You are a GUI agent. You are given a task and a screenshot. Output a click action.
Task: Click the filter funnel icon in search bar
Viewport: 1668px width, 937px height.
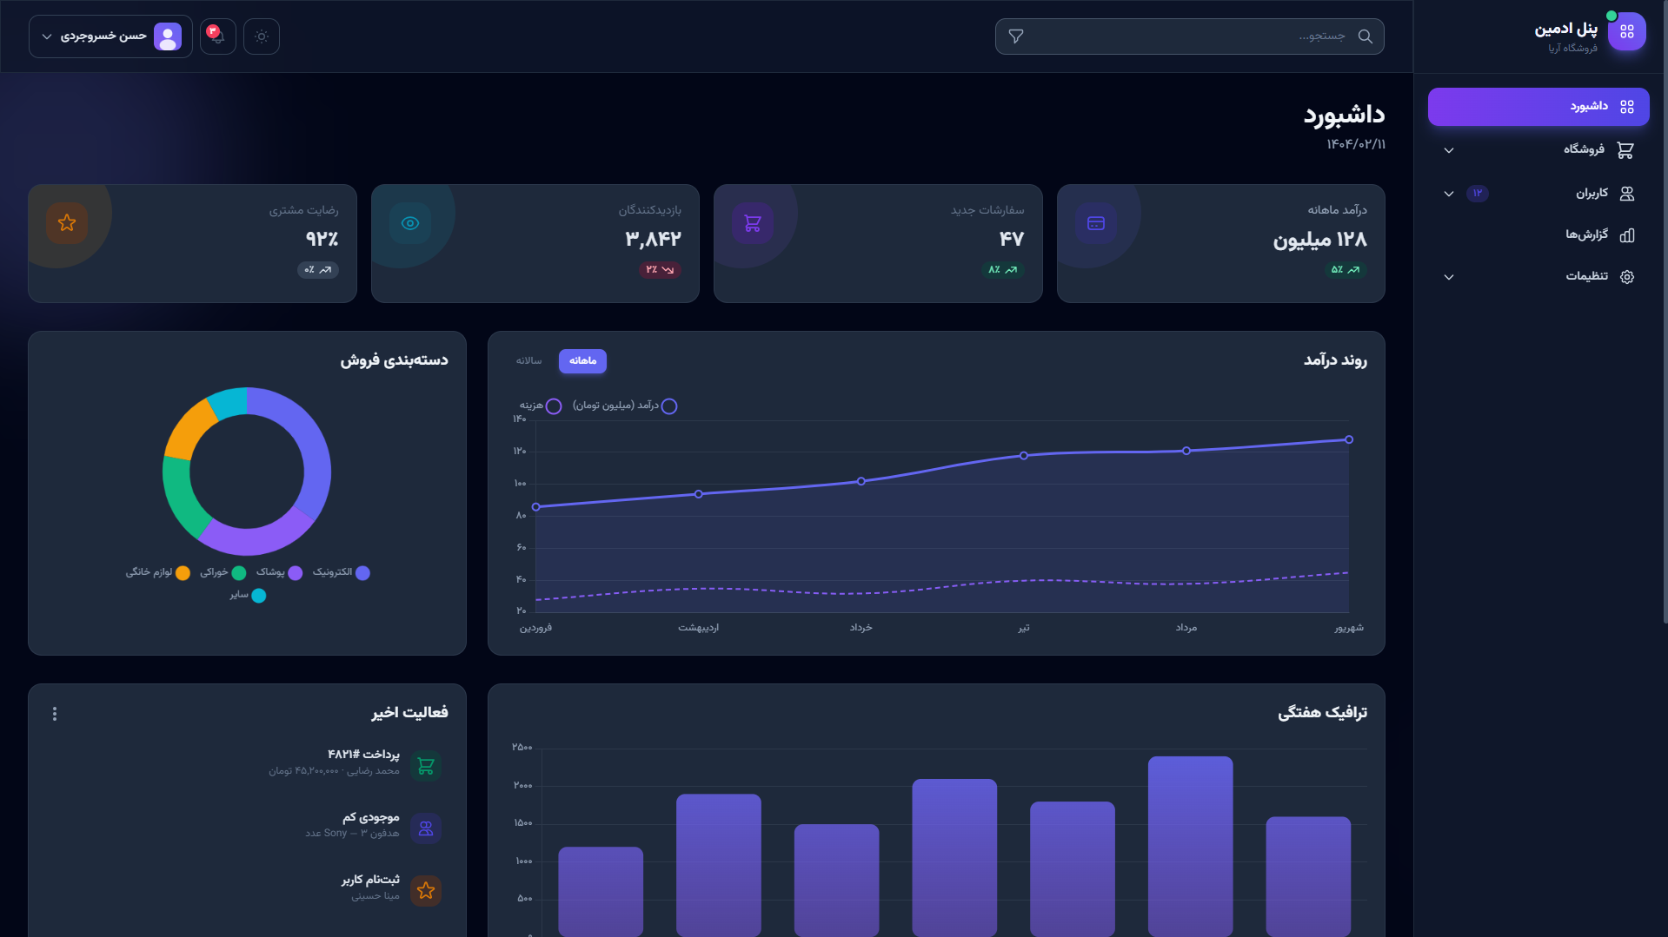(1015, 36)
